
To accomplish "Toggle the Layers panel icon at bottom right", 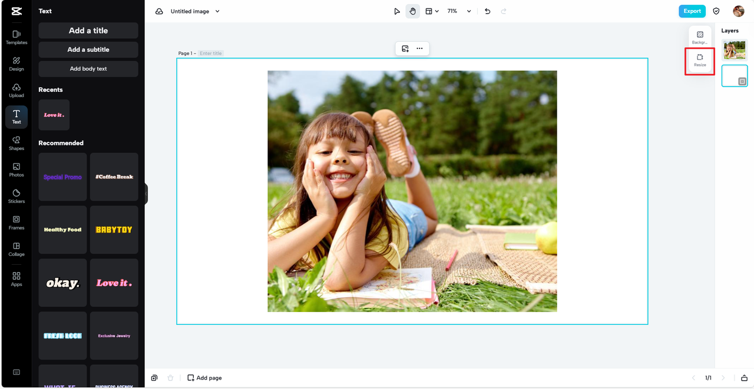I will tap(744, 378).
